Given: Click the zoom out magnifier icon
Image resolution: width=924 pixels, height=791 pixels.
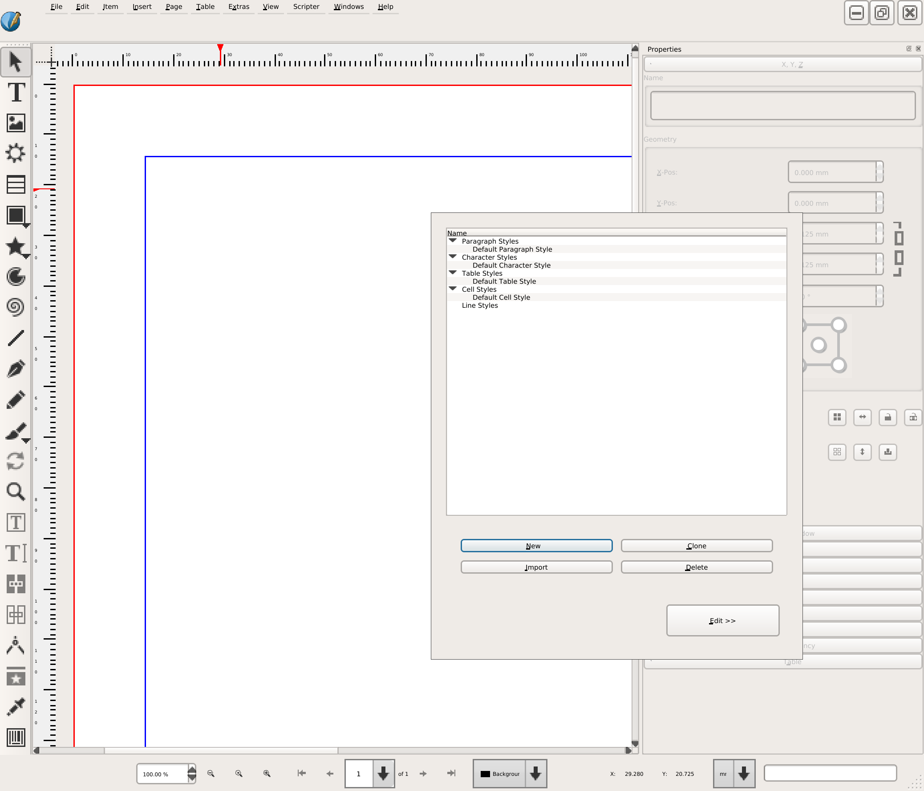Looking at the screenshot, I should point(211,774).
